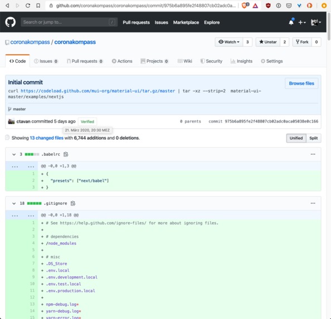View the watchers count 3
The image size is (331, 319).
[x=247, y=42]
